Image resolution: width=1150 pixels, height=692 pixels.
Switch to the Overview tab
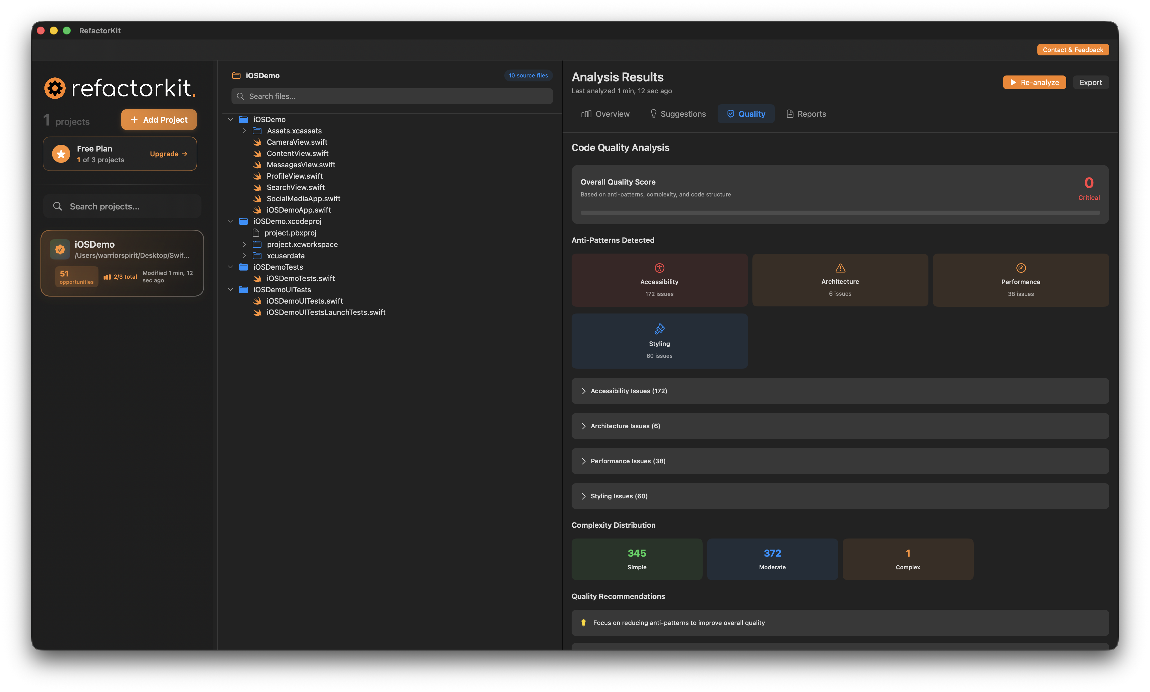(605, 114)
